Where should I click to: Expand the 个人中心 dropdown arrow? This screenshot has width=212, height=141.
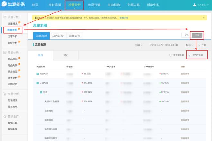click(x=208, y=5)
